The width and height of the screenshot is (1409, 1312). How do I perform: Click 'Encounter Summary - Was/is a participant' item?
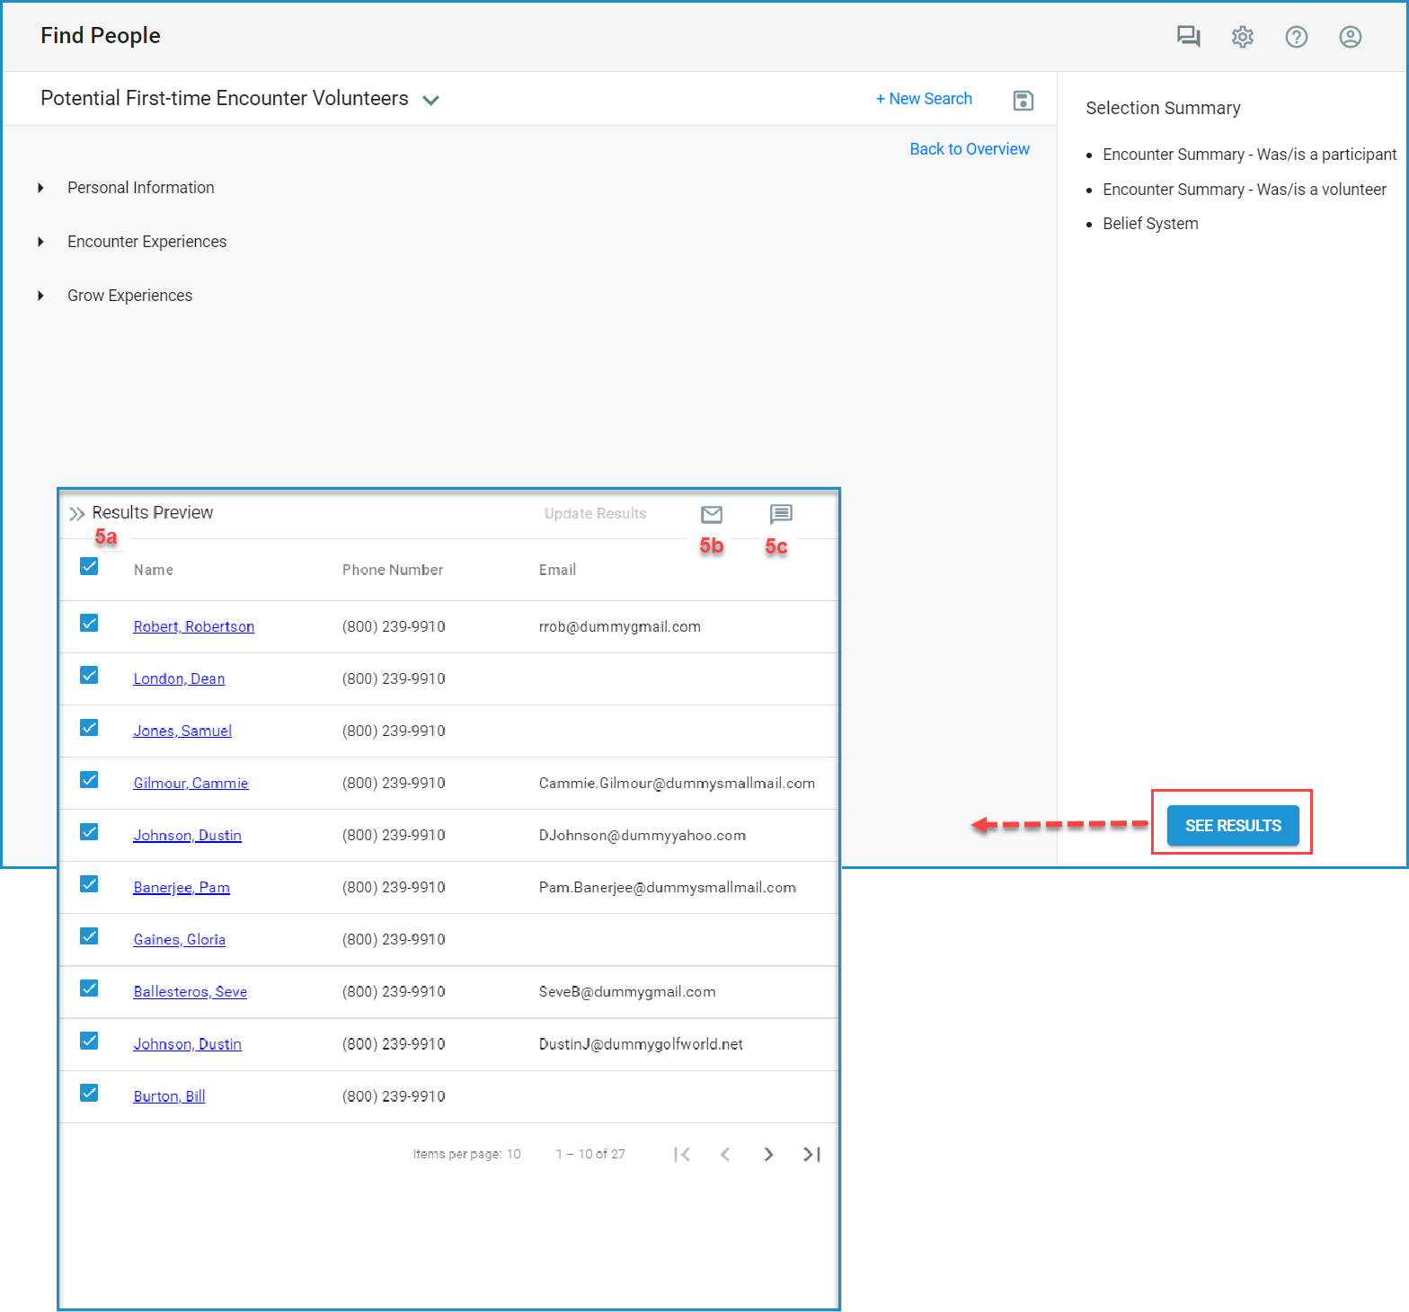[1249, 155]
